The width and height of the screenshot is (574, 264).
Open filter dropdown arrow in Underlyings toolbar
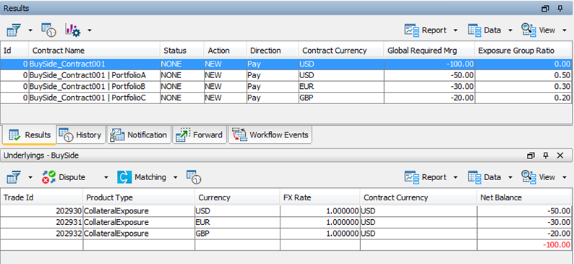pyautogui.click(x=30, y=178)
